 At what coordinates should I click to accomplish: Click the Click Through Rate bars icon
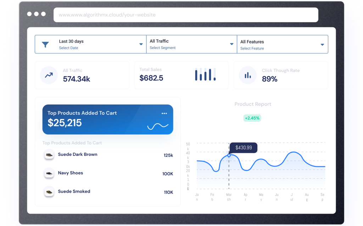click(248, 75)
